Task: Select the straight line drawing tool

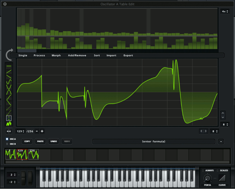Action: tap(9, 66)
